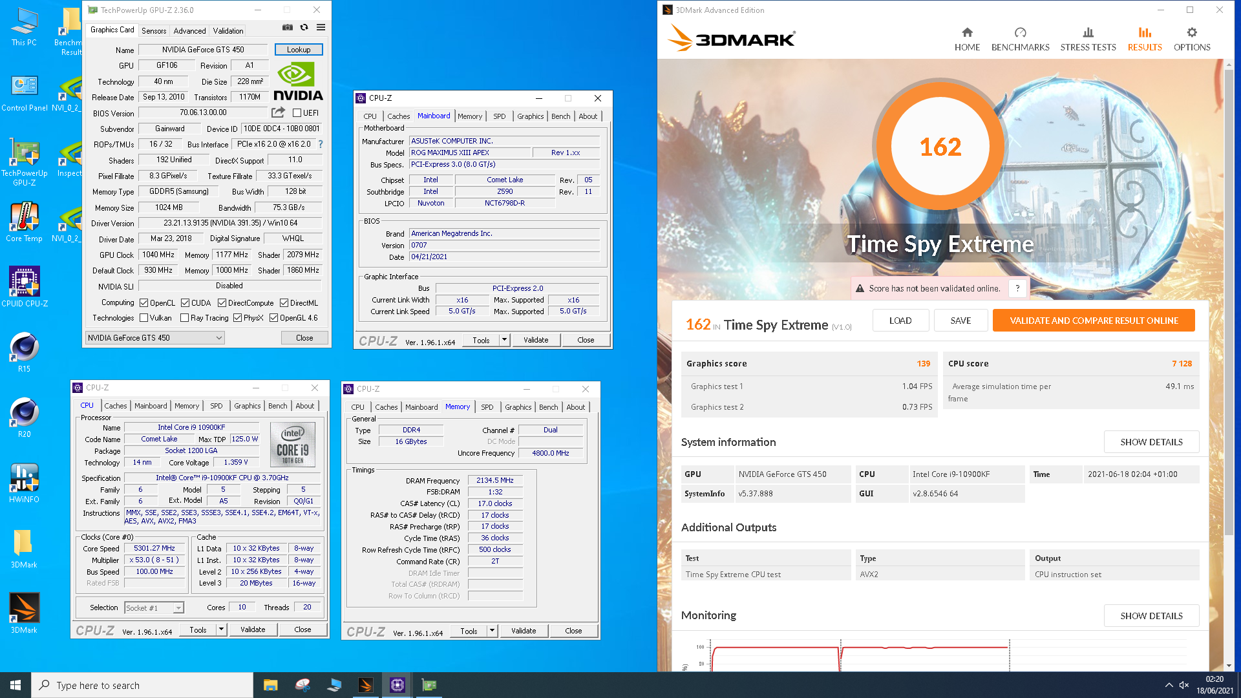Viewport: 1241px width, 698px height.
Task: Switch to the Advanced tab in GPU-Z
Action: click(x=189, y=30)
